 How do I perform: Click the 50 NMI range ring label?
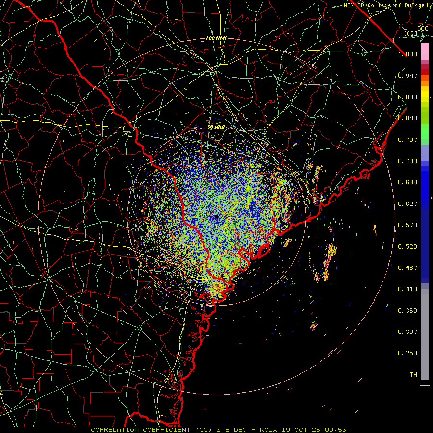(216, 127)
